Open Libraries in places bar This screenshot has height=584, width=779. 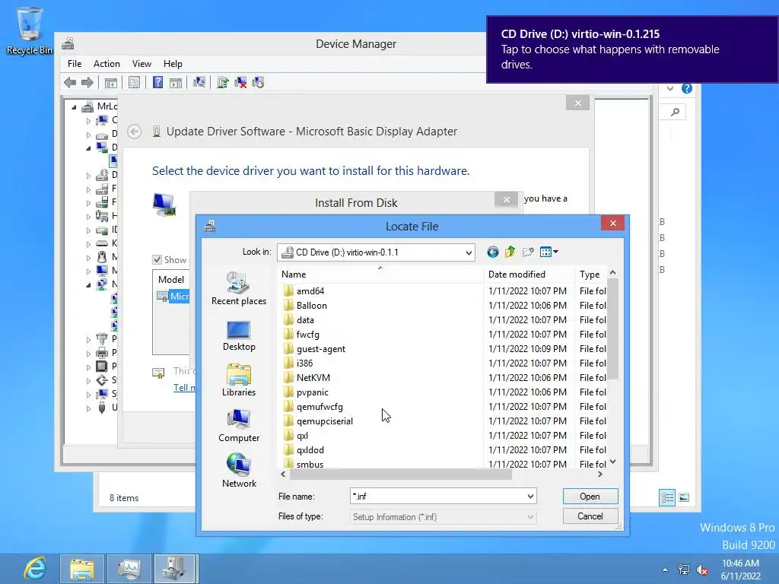(238, 380)
